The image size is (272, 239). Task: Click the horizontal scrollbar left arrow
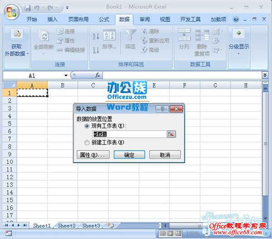pyautogui.click(x=165, y=225)
